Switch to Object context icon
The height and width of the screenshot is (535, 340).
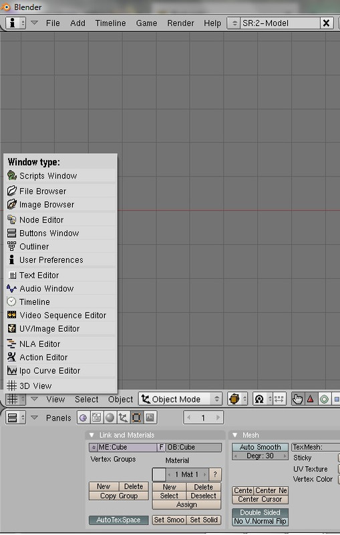(123, 417)
